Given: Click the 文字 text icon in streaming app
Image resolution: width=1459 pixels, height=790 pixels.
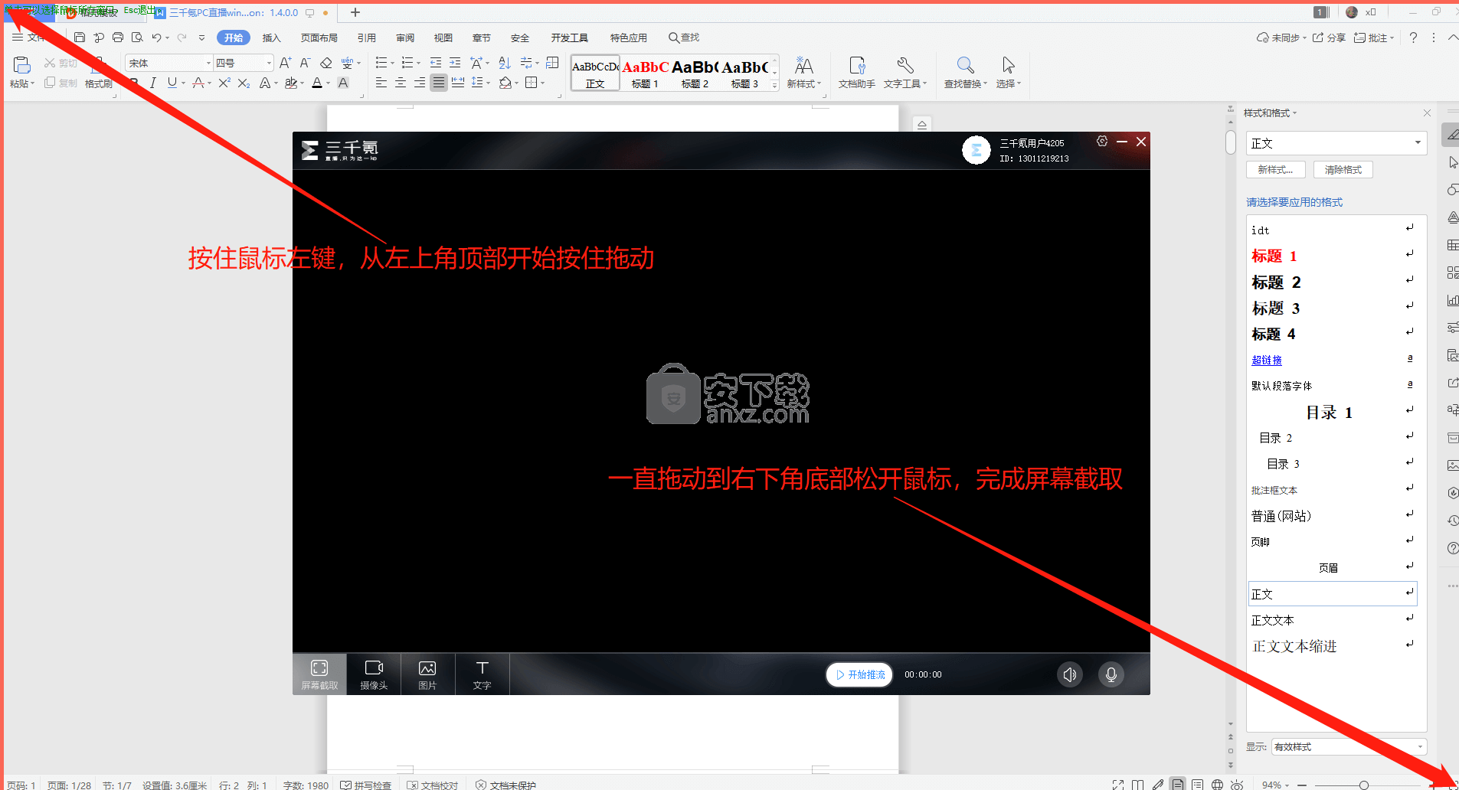Looking at the screenshot, I should 482,674.
